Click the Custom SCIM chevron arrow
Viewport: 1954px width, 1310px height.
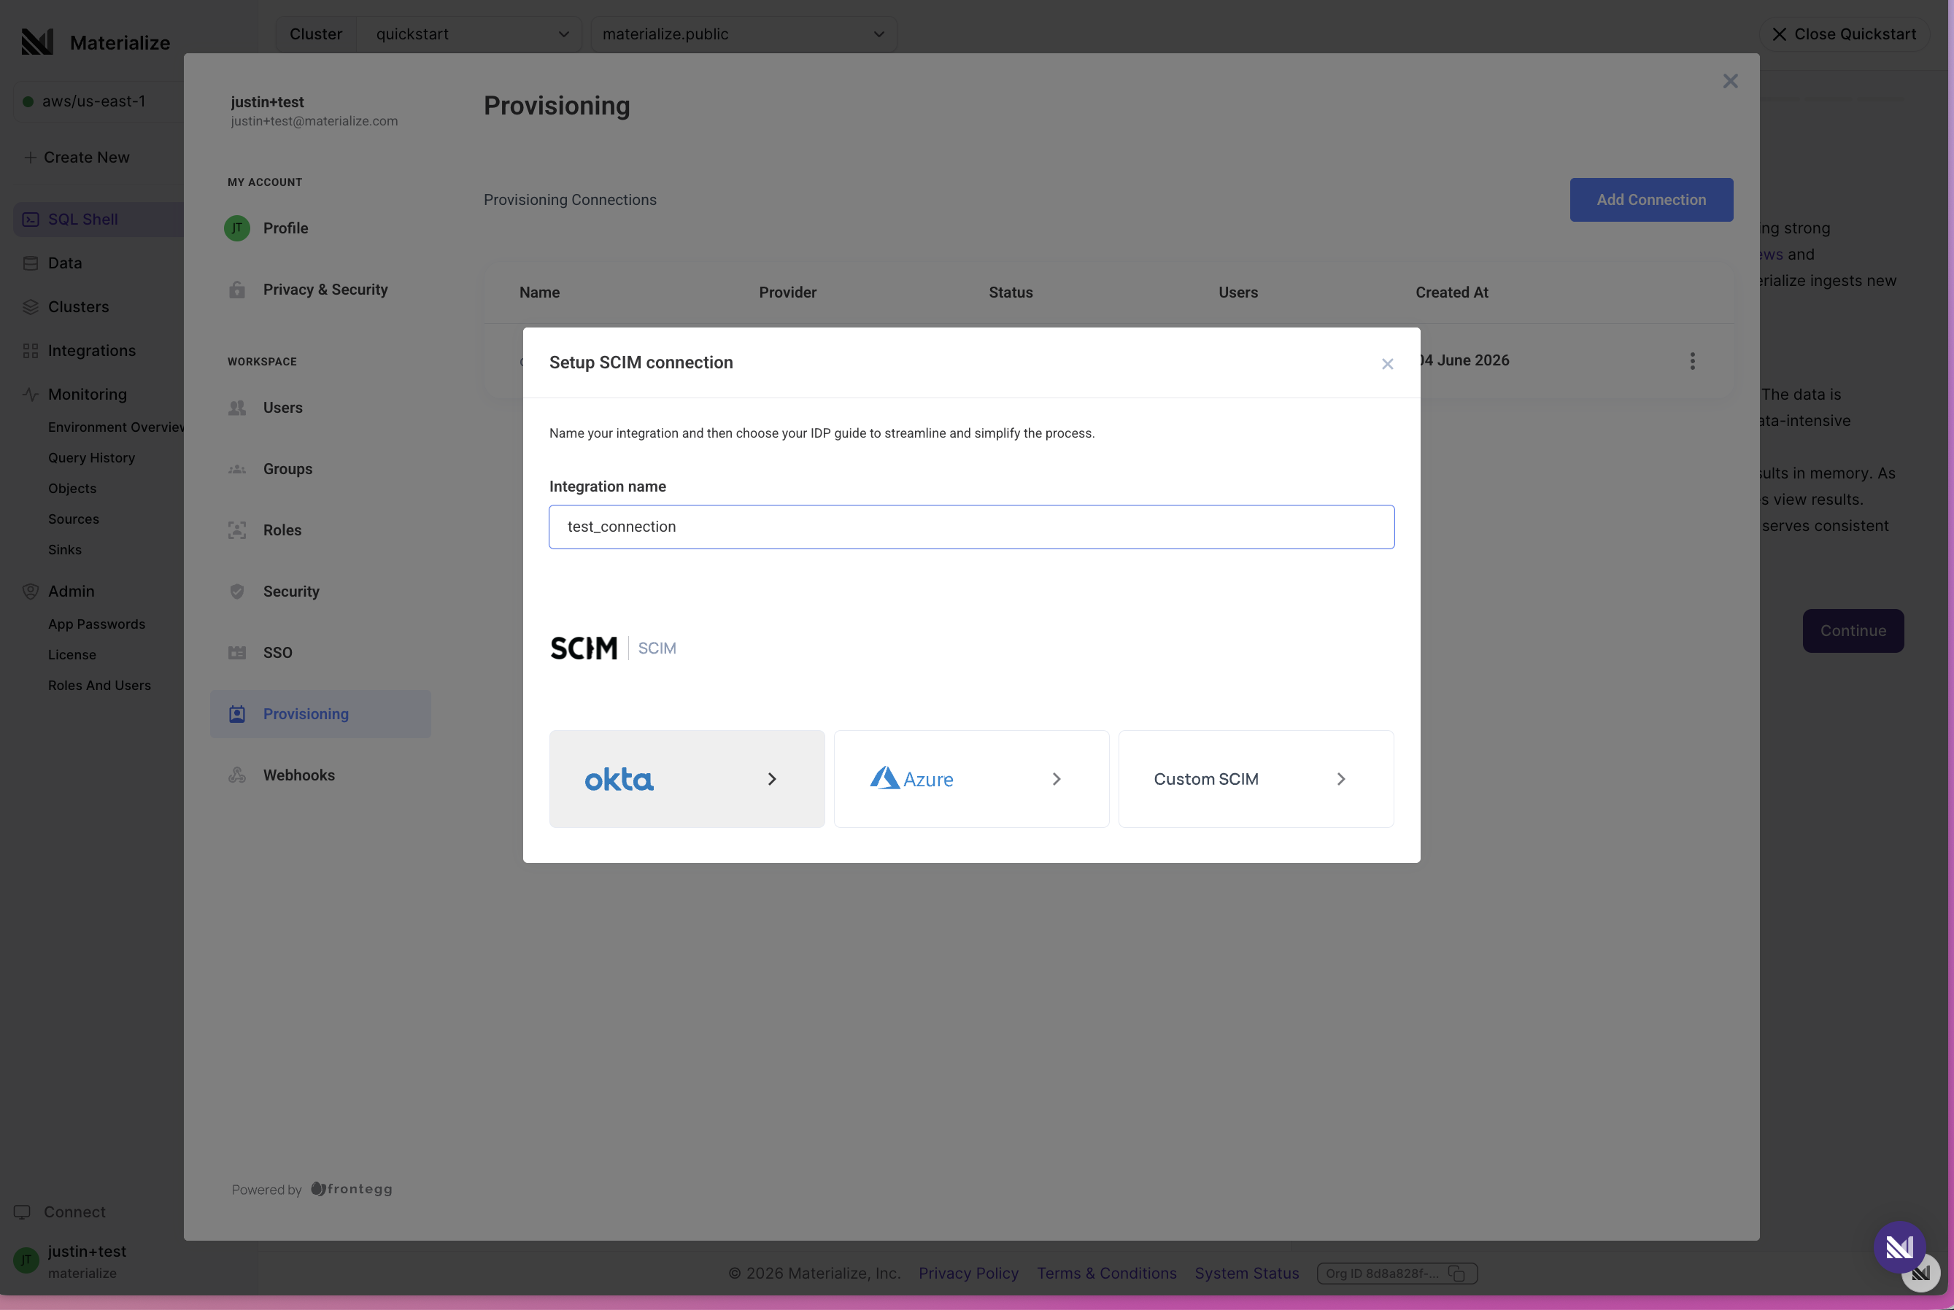tap(1340, 779)
